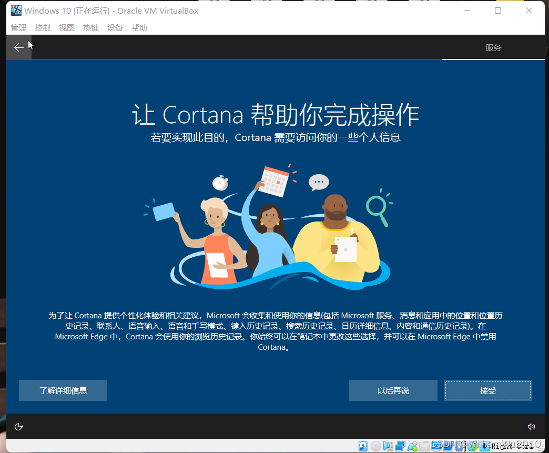Select the 服务 tab
549x453 pixels.
tap(493, 48)
